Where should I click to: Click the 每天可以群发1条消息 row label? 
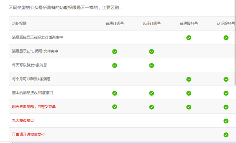coord(29,65)
